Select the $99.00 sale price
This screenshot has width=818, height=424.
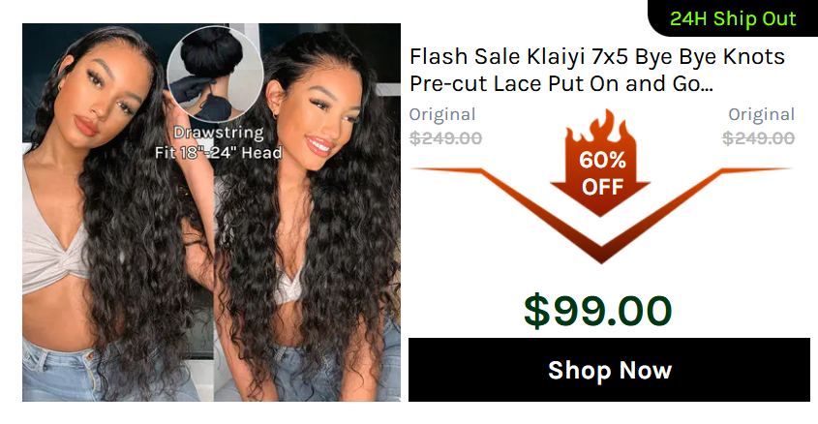[x=598, y=311]
